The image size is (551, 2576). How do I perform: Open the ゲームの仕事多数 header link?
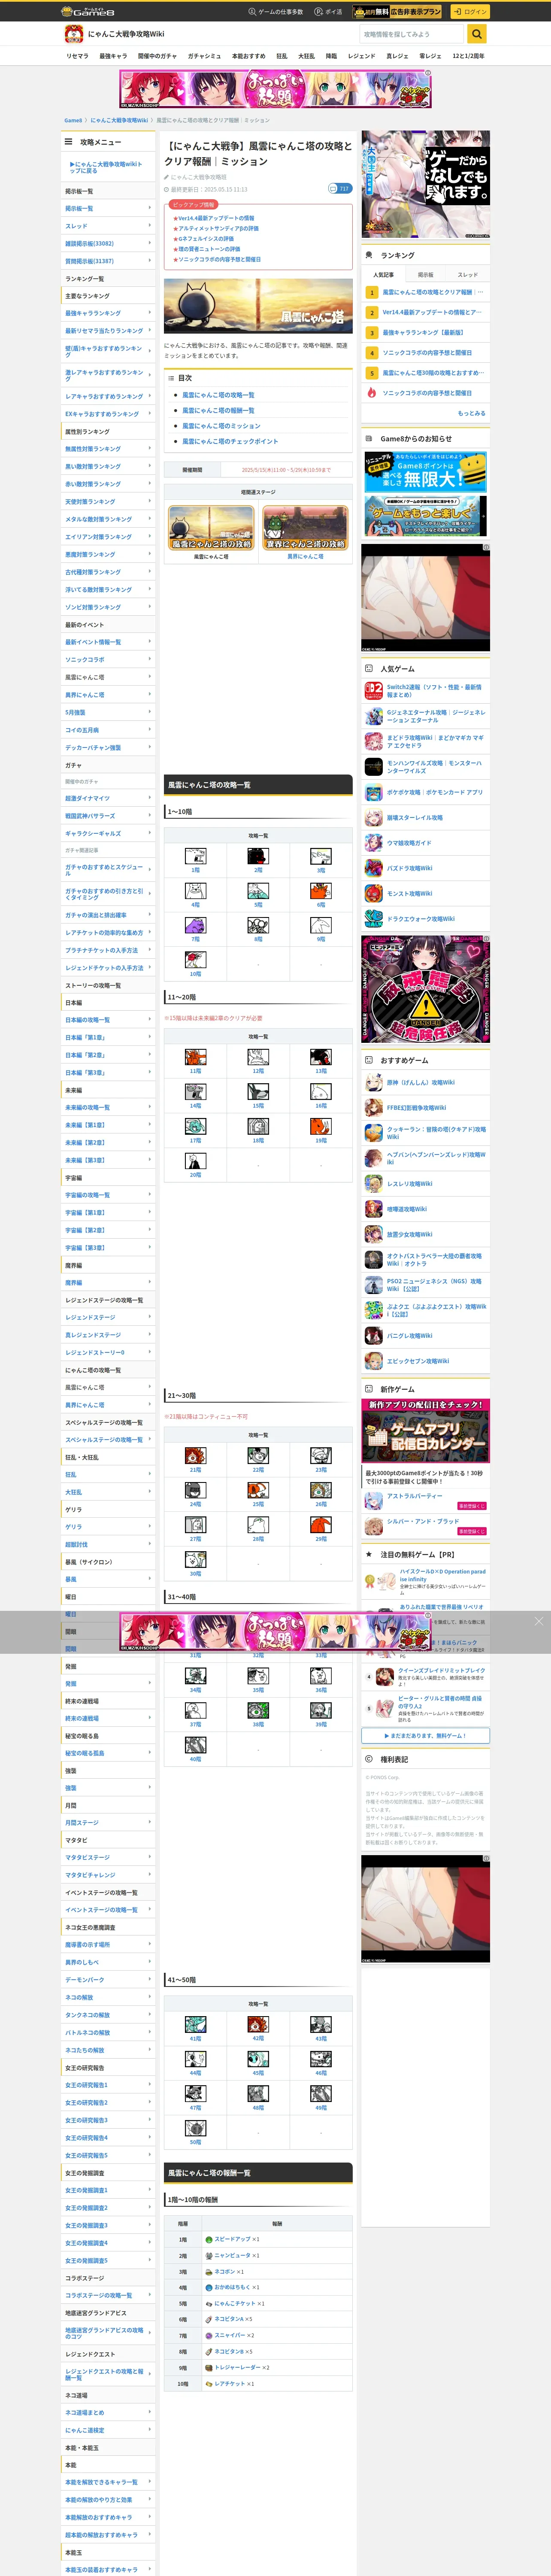tap(275, 12)
